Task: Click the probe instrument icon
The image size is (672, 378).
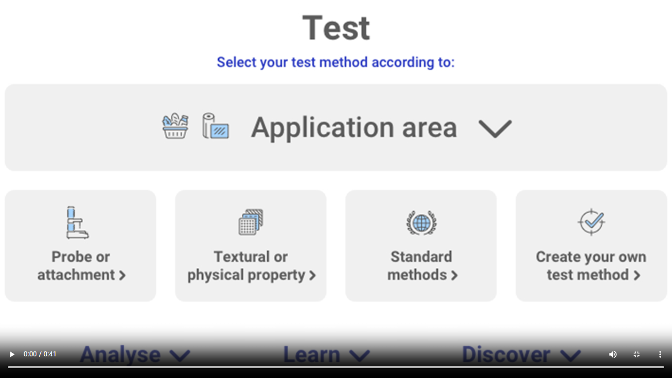Action: click(77, 222)
